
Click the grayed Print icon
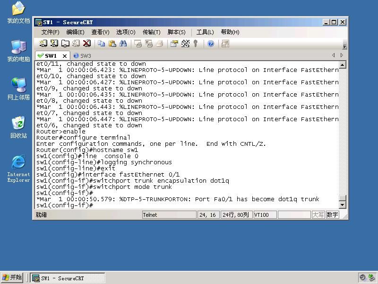click(x=160, y=44)
